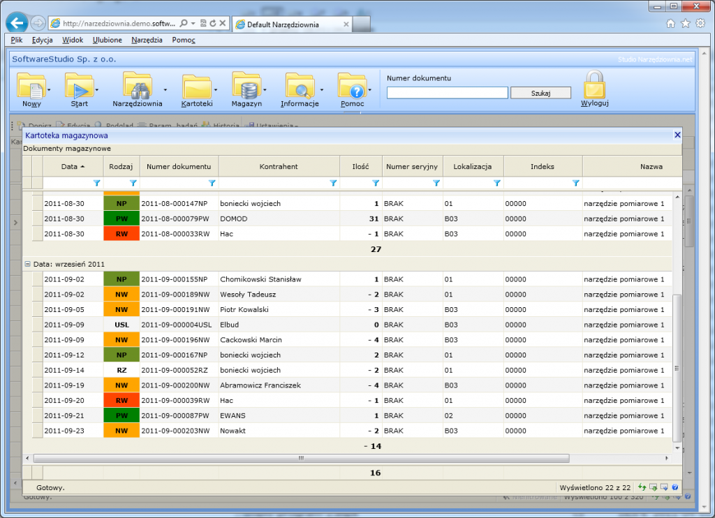Click the Wyloguj padlock icon
This screenshot has height=518, width=715.
point(594,87)
